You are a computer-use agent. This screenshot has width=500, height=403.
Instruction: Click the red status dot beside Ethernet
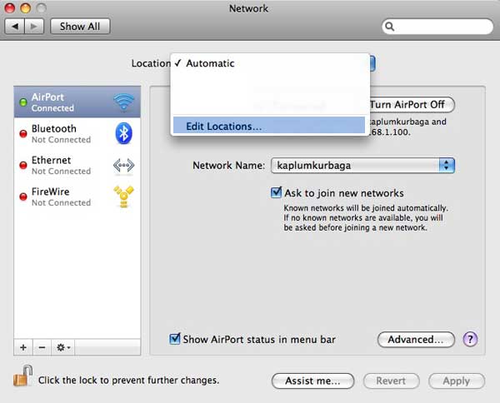(23, 165)
